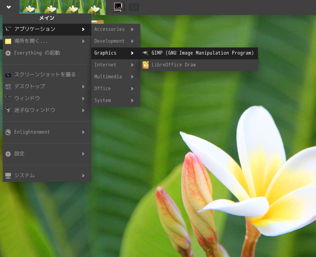The image size is (316, 257).
Task: Open the System applications category
Action: click(116, 100)
